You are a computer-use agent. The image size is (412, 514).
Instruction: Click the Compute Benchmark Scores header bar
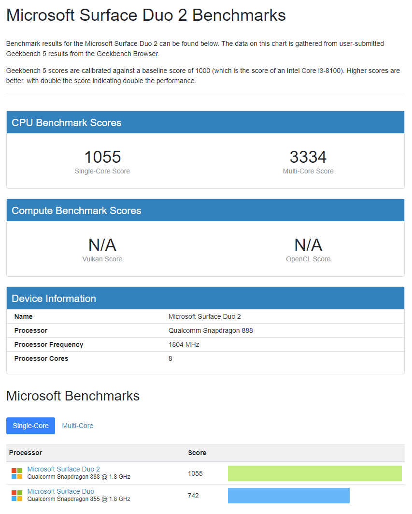tap(205, 210)
